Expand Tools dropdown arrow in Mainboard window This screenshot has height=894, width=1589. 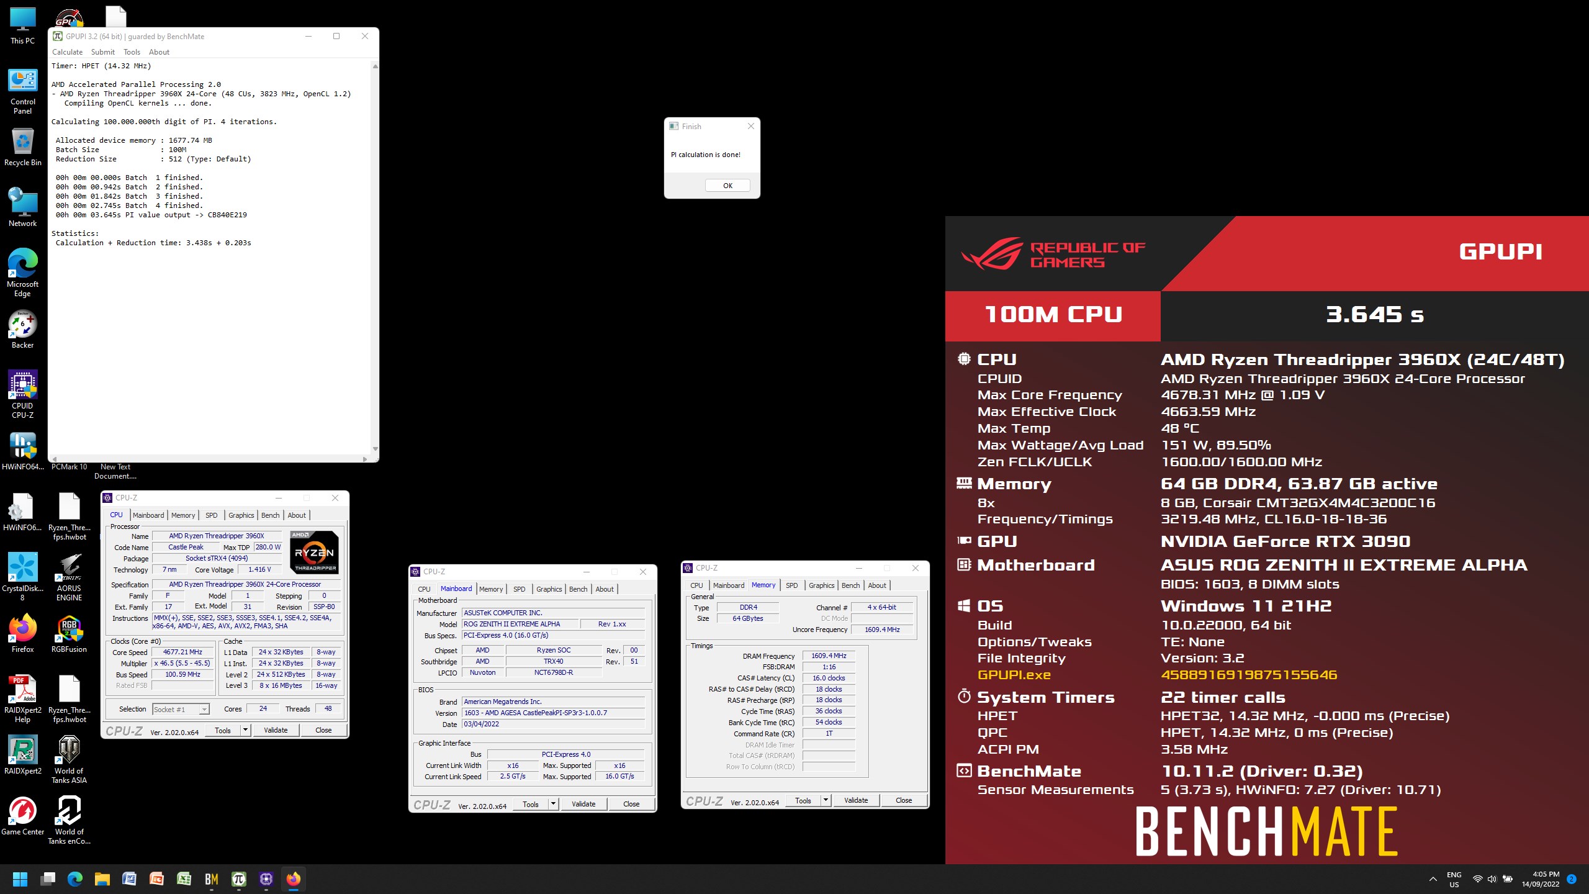point(553,804)
